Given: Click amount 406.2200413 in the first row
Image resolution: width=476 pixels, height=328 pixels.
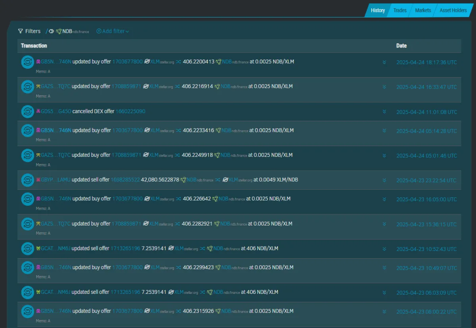Looking at the screenshot, I should pos(198,62).
